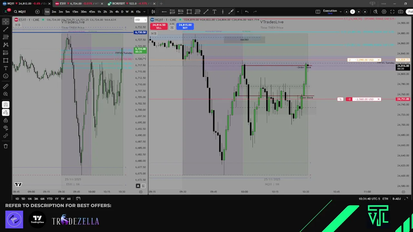Select the 4h timeframe

point(117,12)
